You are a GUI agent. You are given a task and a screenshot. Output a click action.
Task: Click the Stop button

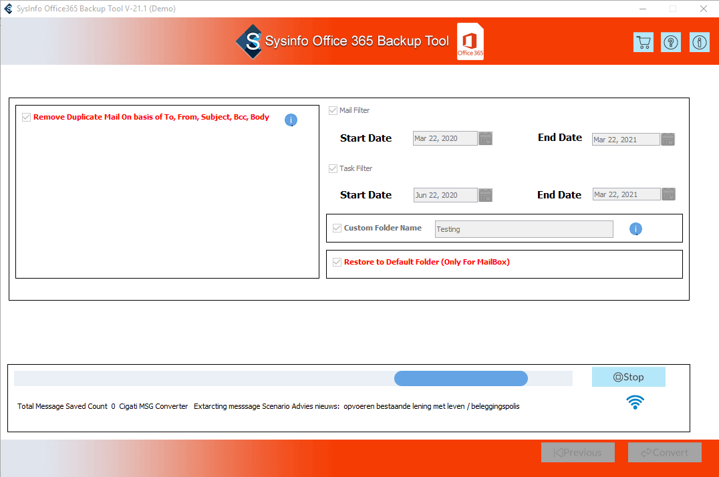click(629, 377)
